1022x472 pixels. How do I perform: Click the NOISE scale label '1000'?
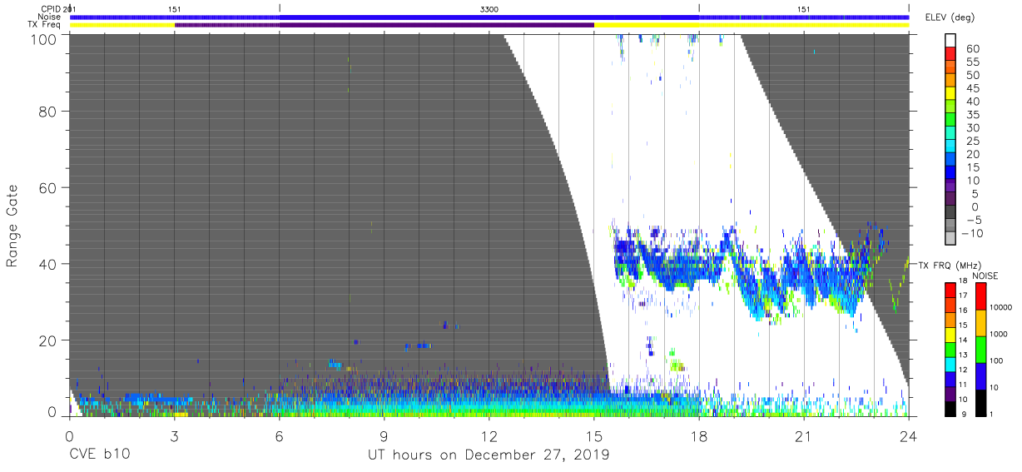(x=998, y=334)
